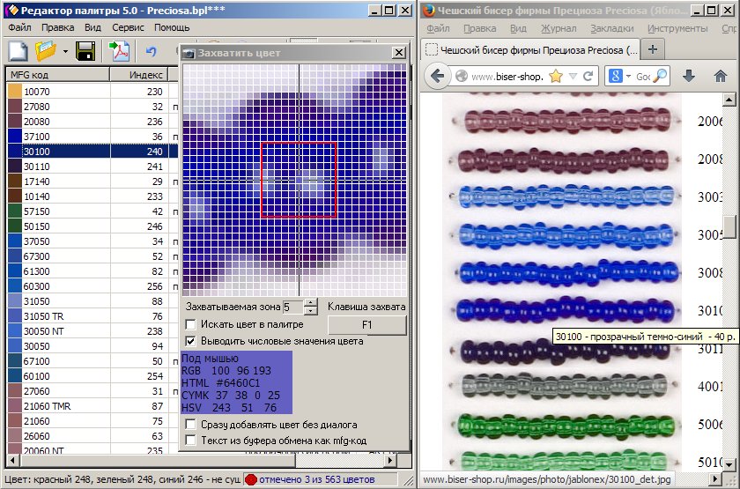740x489 pixels.
Task: Expand the dropdown arrow beside the open folder icon
Action: [63, 52]
